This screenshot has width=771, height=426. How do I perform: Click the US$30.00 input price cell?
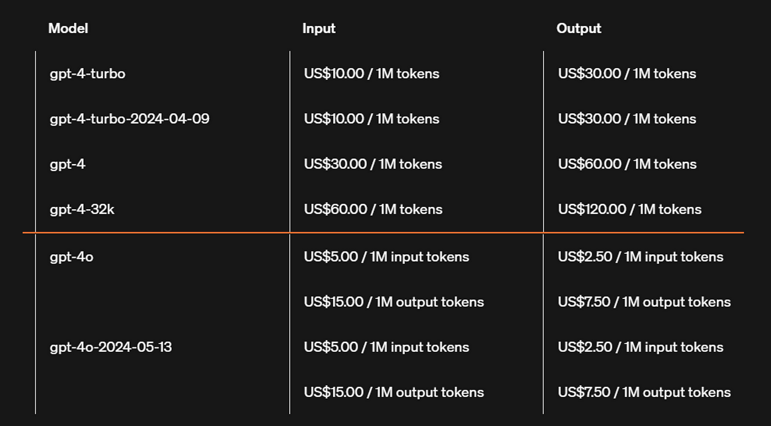(x=373, y=164)
